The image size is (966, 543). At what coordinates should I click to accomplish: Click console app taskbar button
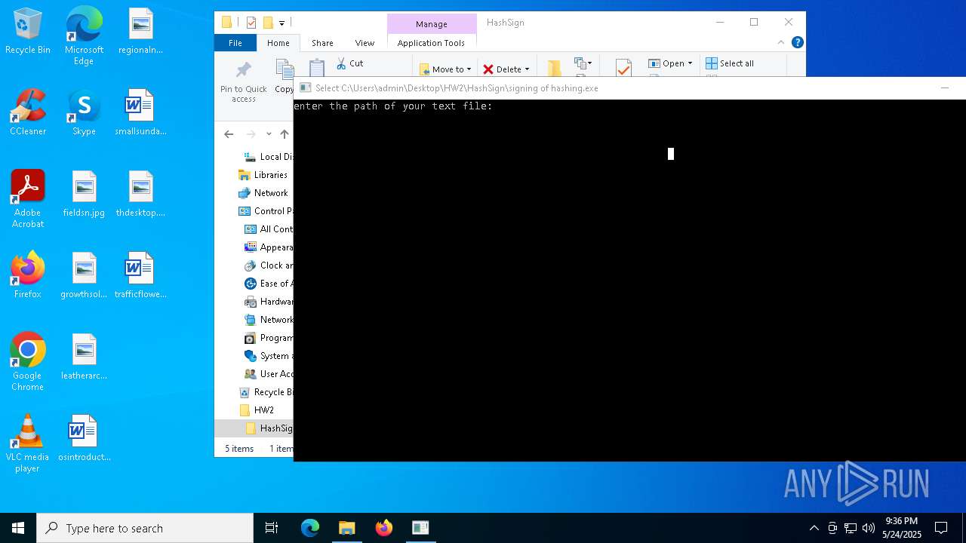tap(420, 528)
